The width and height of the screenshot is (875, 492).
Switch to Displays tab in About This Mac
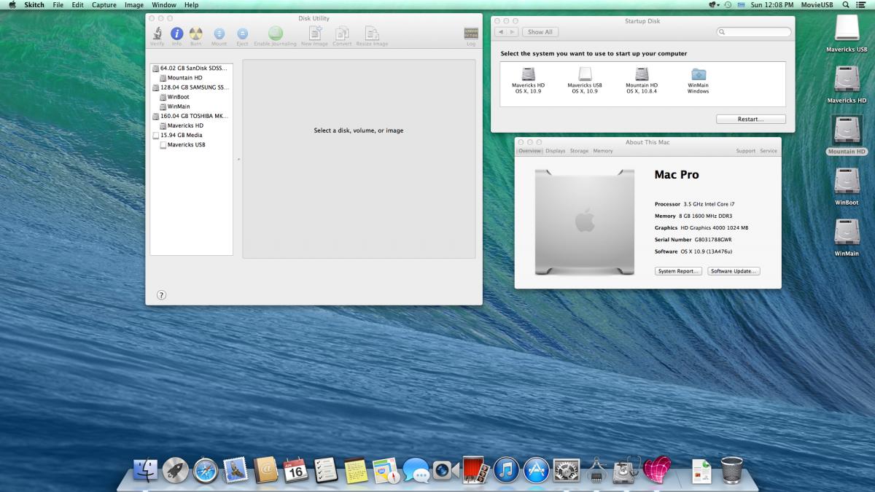pos(556,151)
